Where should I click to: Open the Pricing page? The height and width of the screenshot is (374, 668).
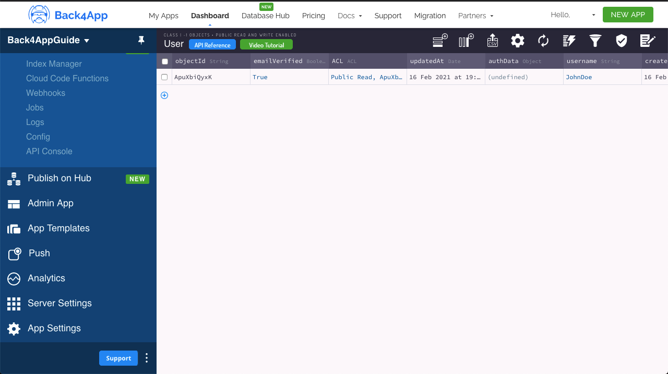tap(314, 16)
